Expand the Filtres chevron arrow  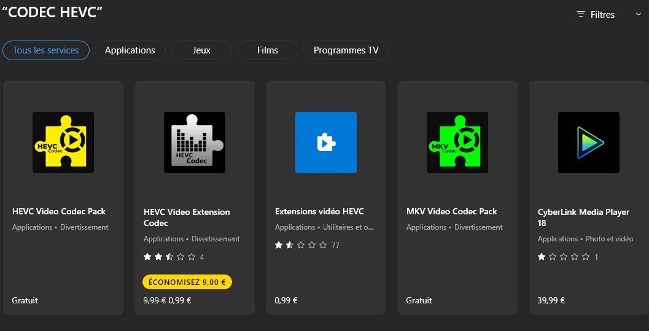coord(638,15)
